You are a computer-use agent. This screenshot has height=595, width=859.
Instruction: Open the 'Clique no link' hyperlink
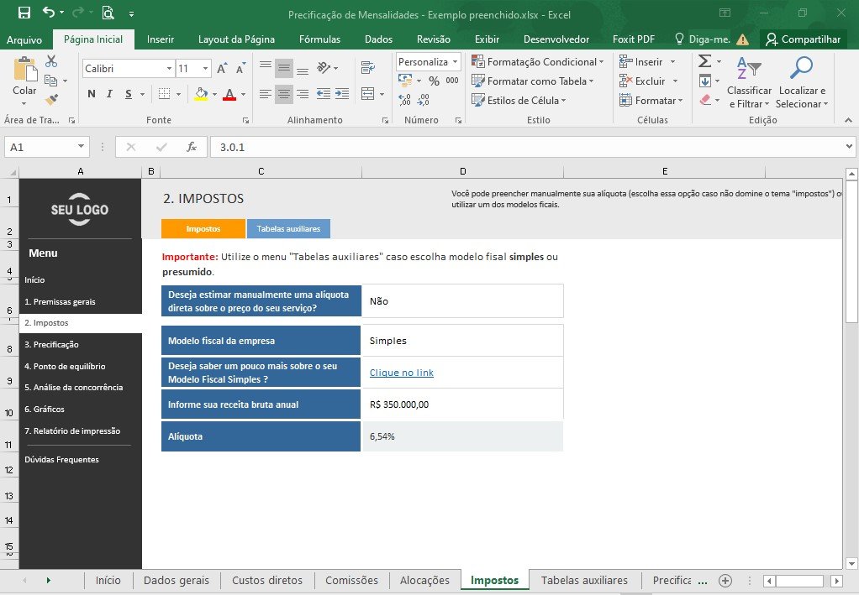(x=402, y=373)
